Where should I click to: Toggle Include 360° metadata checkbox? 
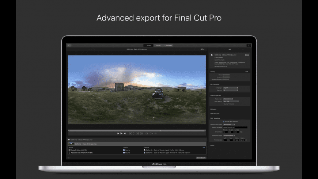pos(223,122)
